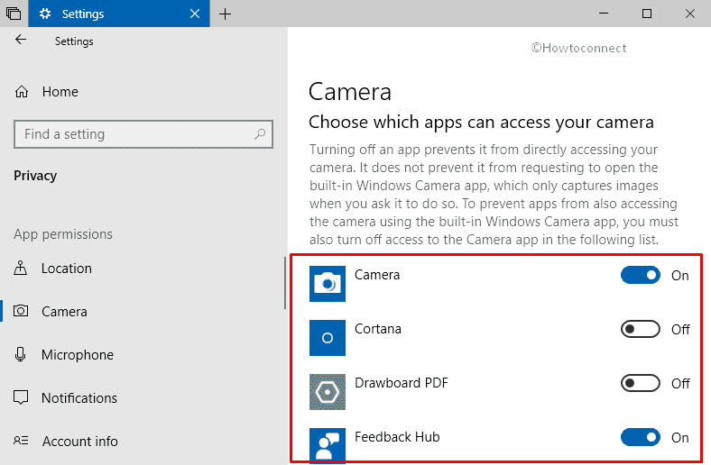Open Microphone privacy settings
This screenshot has width=711, height=465.
click(78, 354)
